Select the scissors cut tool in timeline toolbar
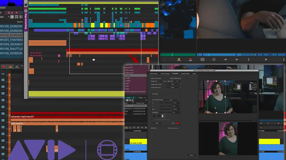 point(17,67)
